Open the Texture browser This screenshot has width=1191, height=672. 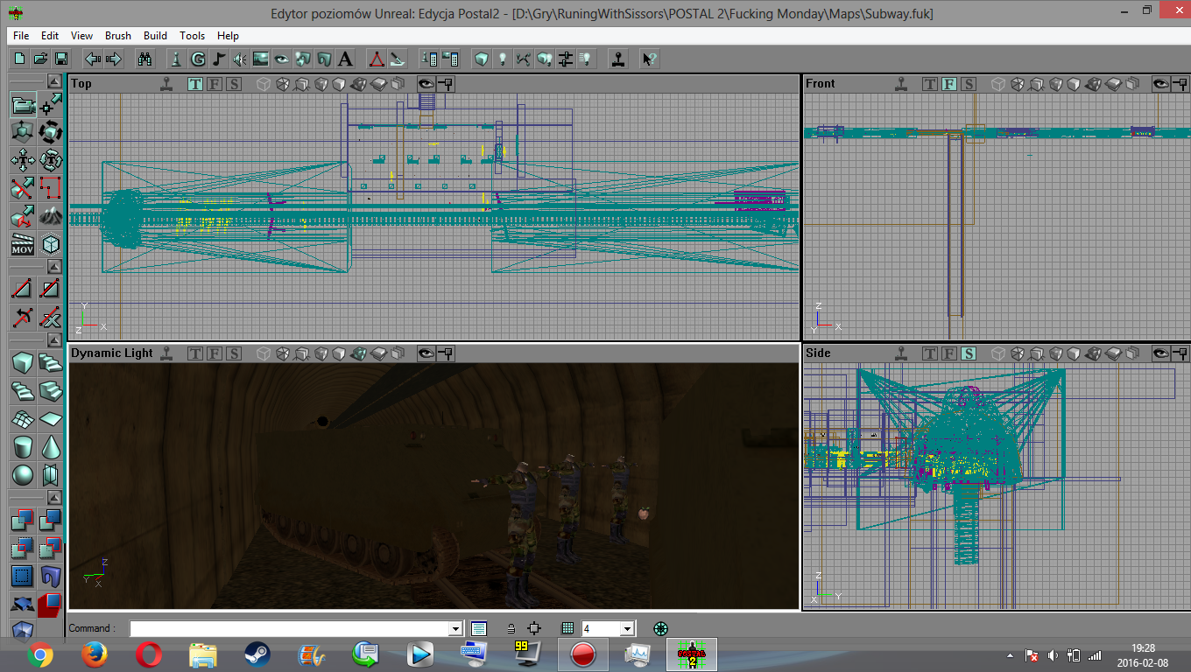coord(260,59)
